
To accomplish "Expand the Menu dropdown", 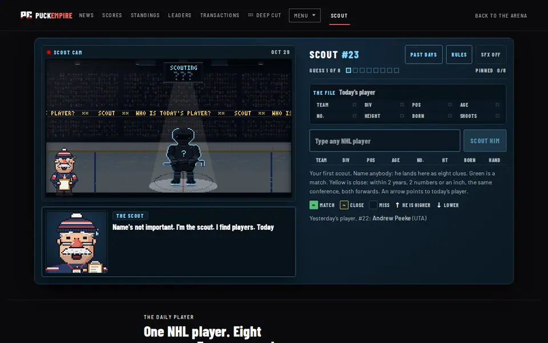I will [x=304, y=15].
